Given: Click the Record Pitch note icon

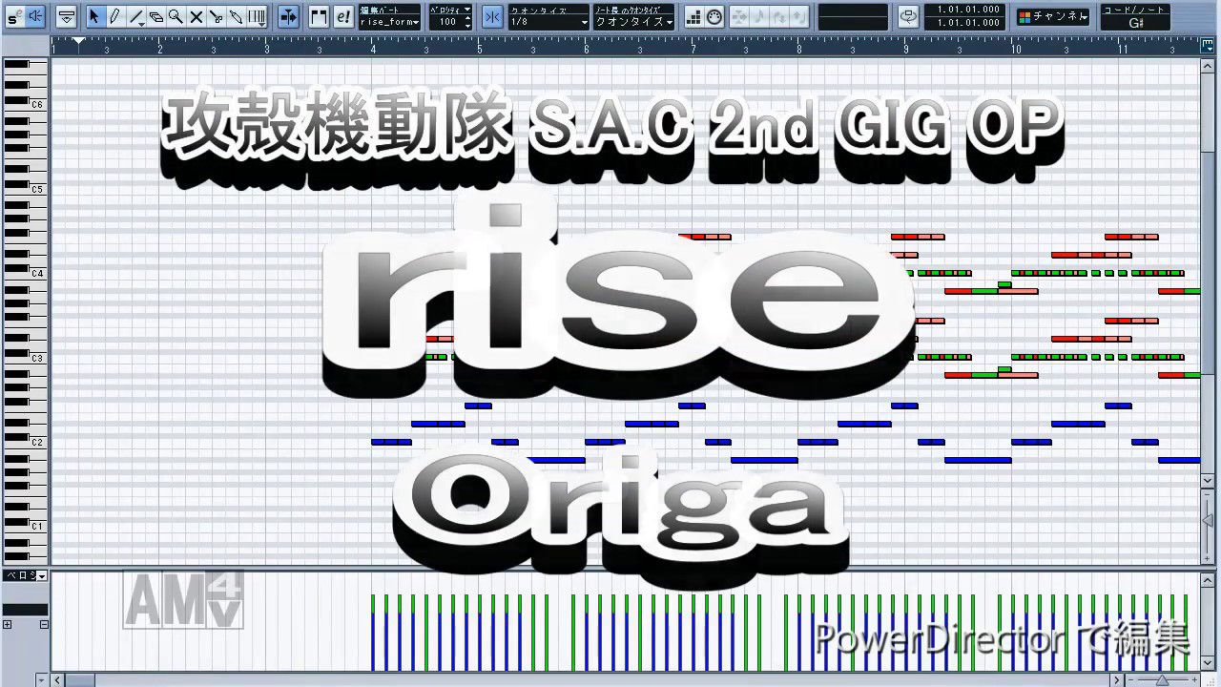Looking at the screenshot, I should click(757, 16).
